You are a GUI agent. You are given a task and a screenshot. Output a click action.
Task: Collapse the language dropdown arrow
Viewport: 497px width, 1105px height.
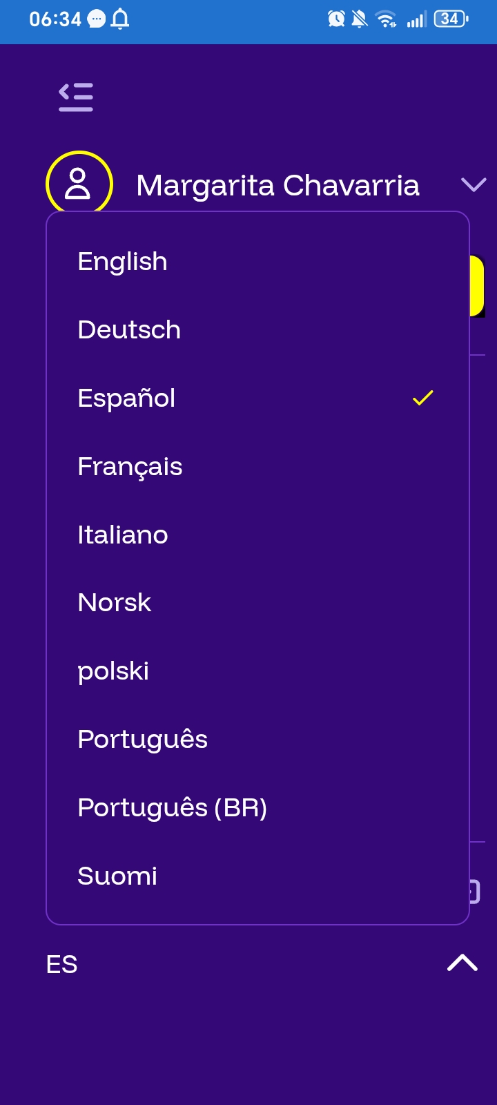(462, 963)
